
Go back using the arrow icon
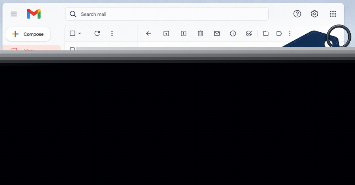tap(148, 33)
